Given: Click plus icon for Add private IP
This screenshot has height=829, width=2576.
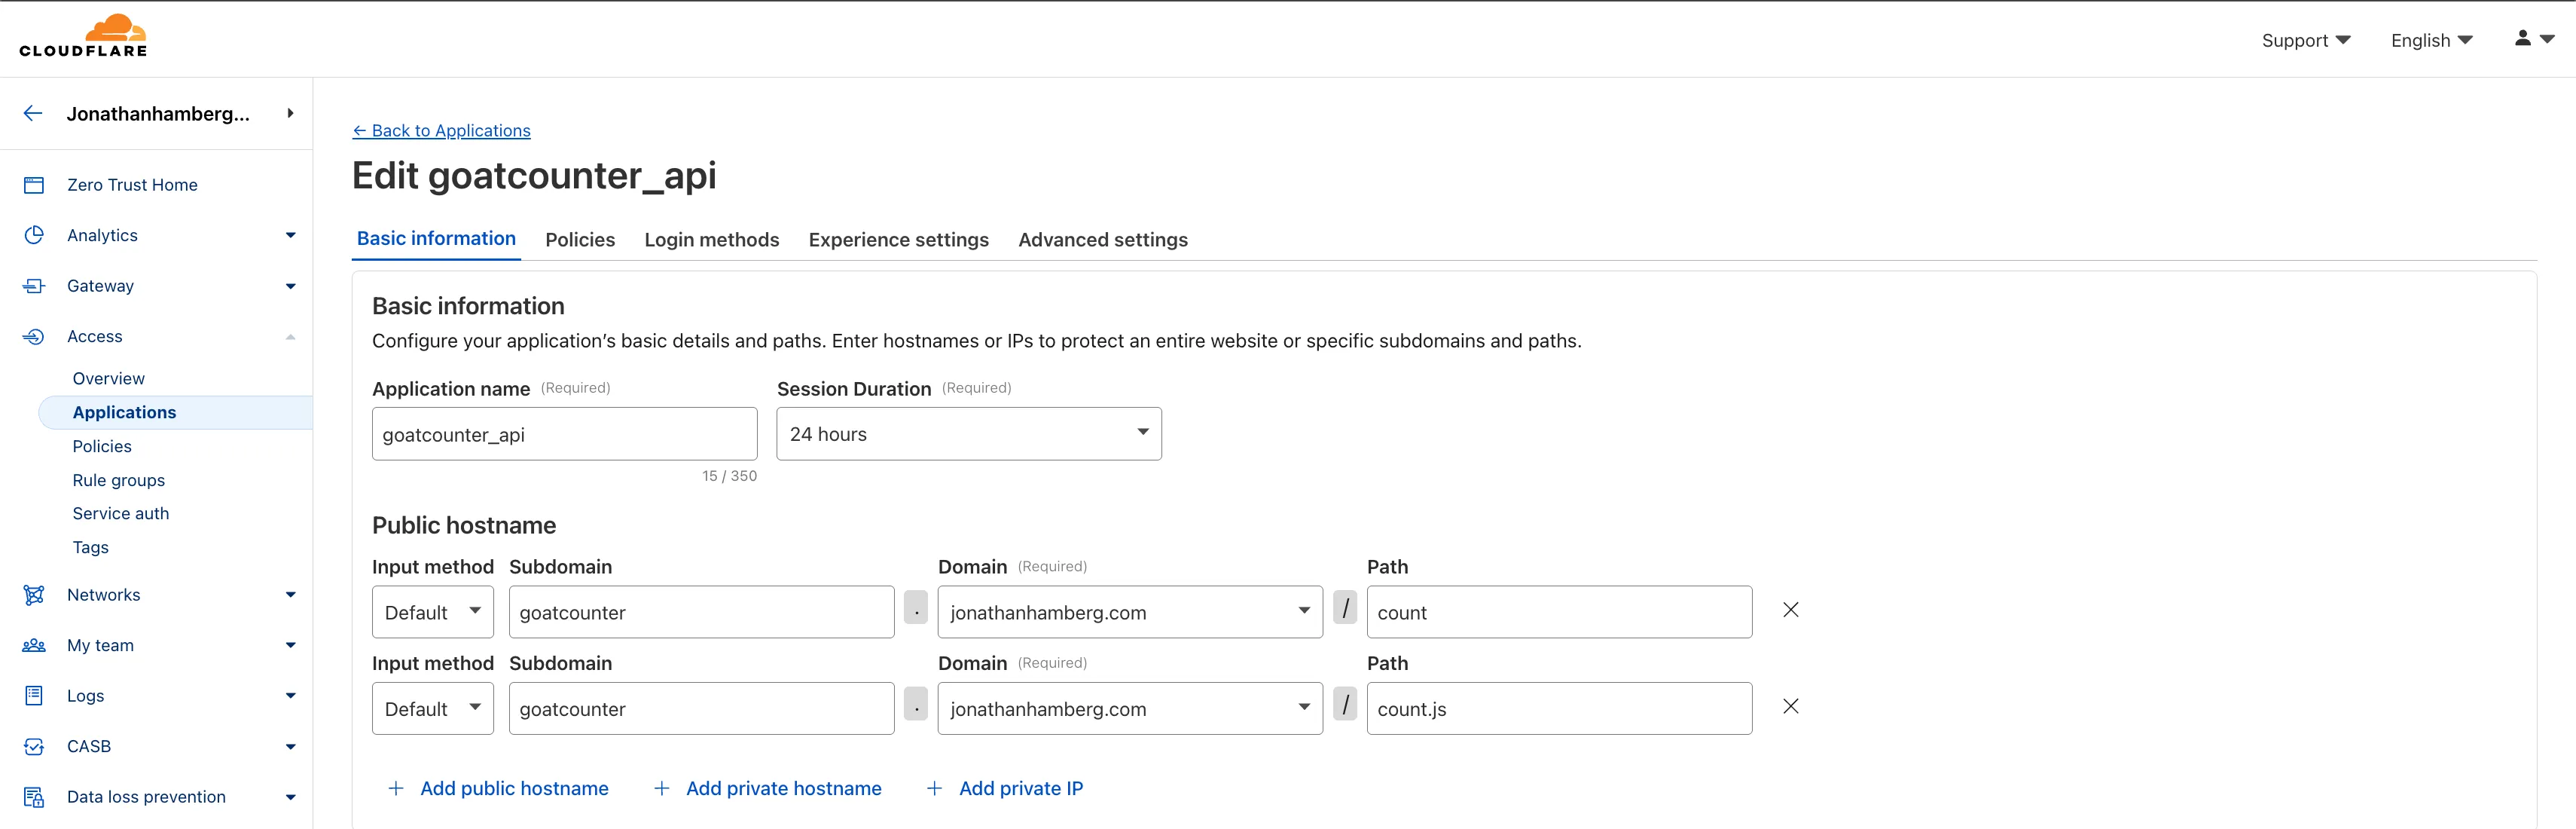Looking at the screenshot, I should point(934,788).
